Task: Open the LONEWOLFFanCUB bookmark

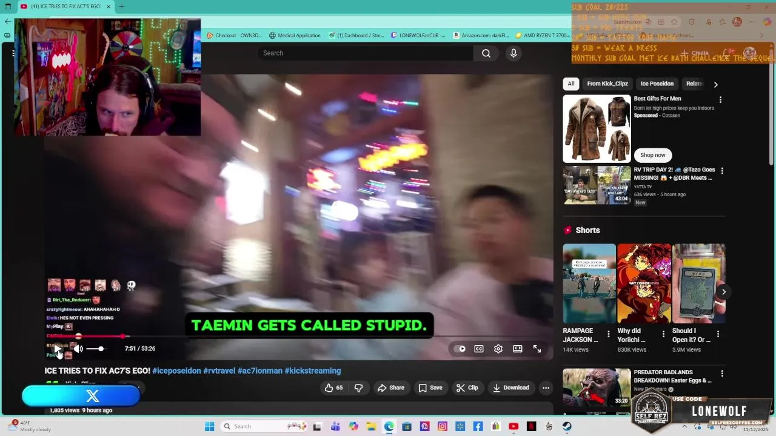Action: [418, 35]
